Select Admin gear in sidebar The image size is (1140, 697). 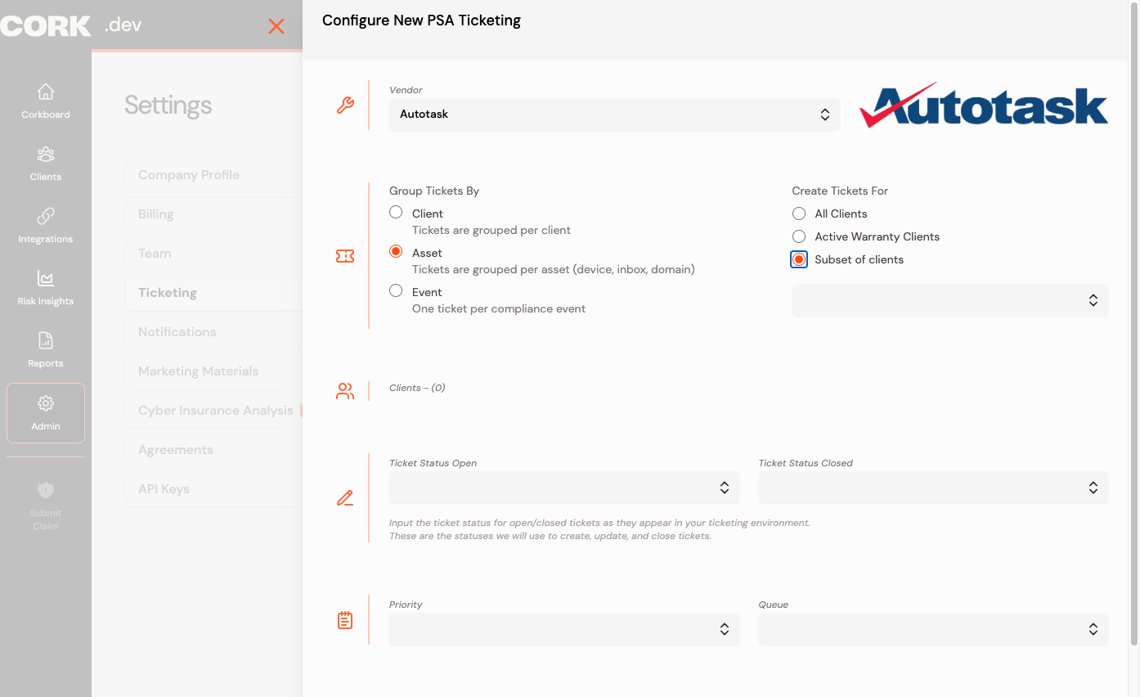click(x=46, y=403)
